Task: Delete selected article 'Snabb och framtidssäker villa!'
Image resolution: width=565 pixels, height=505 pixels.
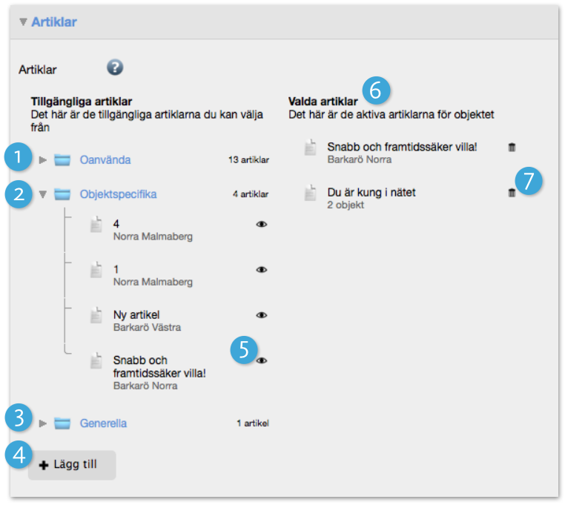Action: (x=512, y=148)
